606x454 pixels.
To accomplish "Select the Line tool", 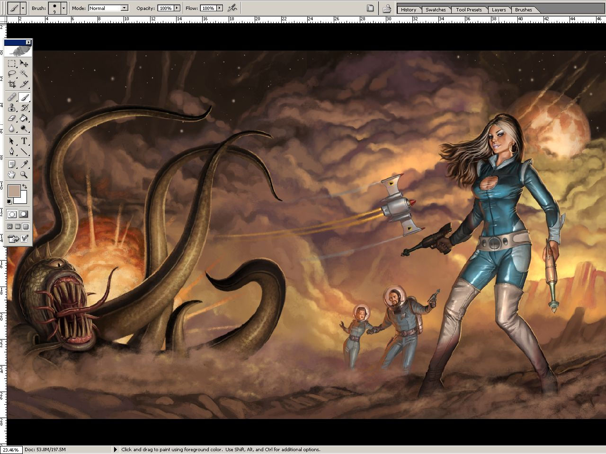I will tap(24, 152).
